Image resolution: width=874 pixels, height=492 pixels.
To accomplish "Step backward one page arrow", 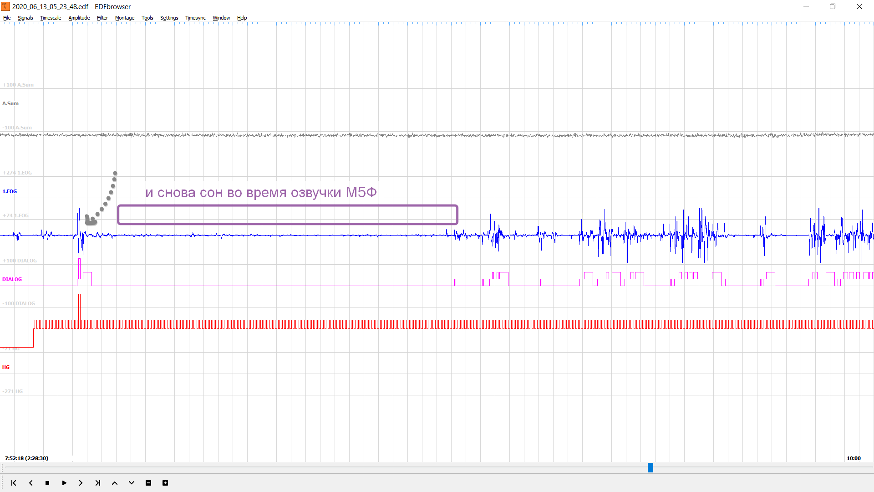I will [30, 483].
